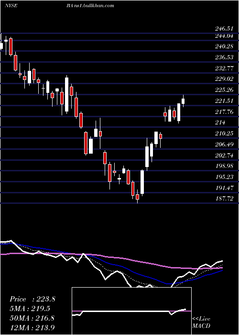The image size is (239, 335).
Task: Click the 225.26 price level label
Action: pyautogui.click(x=224, y=90)
